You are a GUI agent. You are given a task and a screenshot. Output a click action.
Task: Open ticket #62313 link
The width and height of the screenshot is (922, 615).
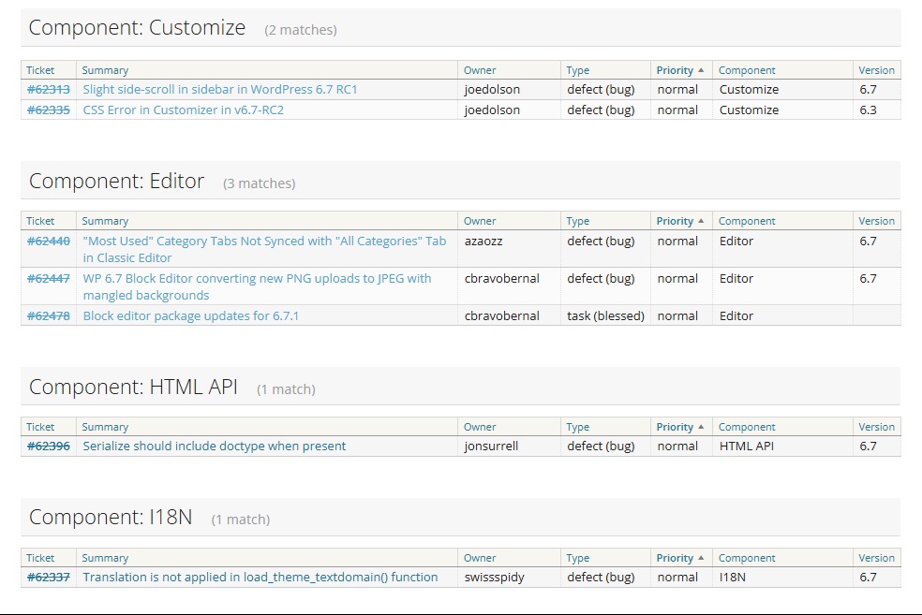(x=48, y=90)
